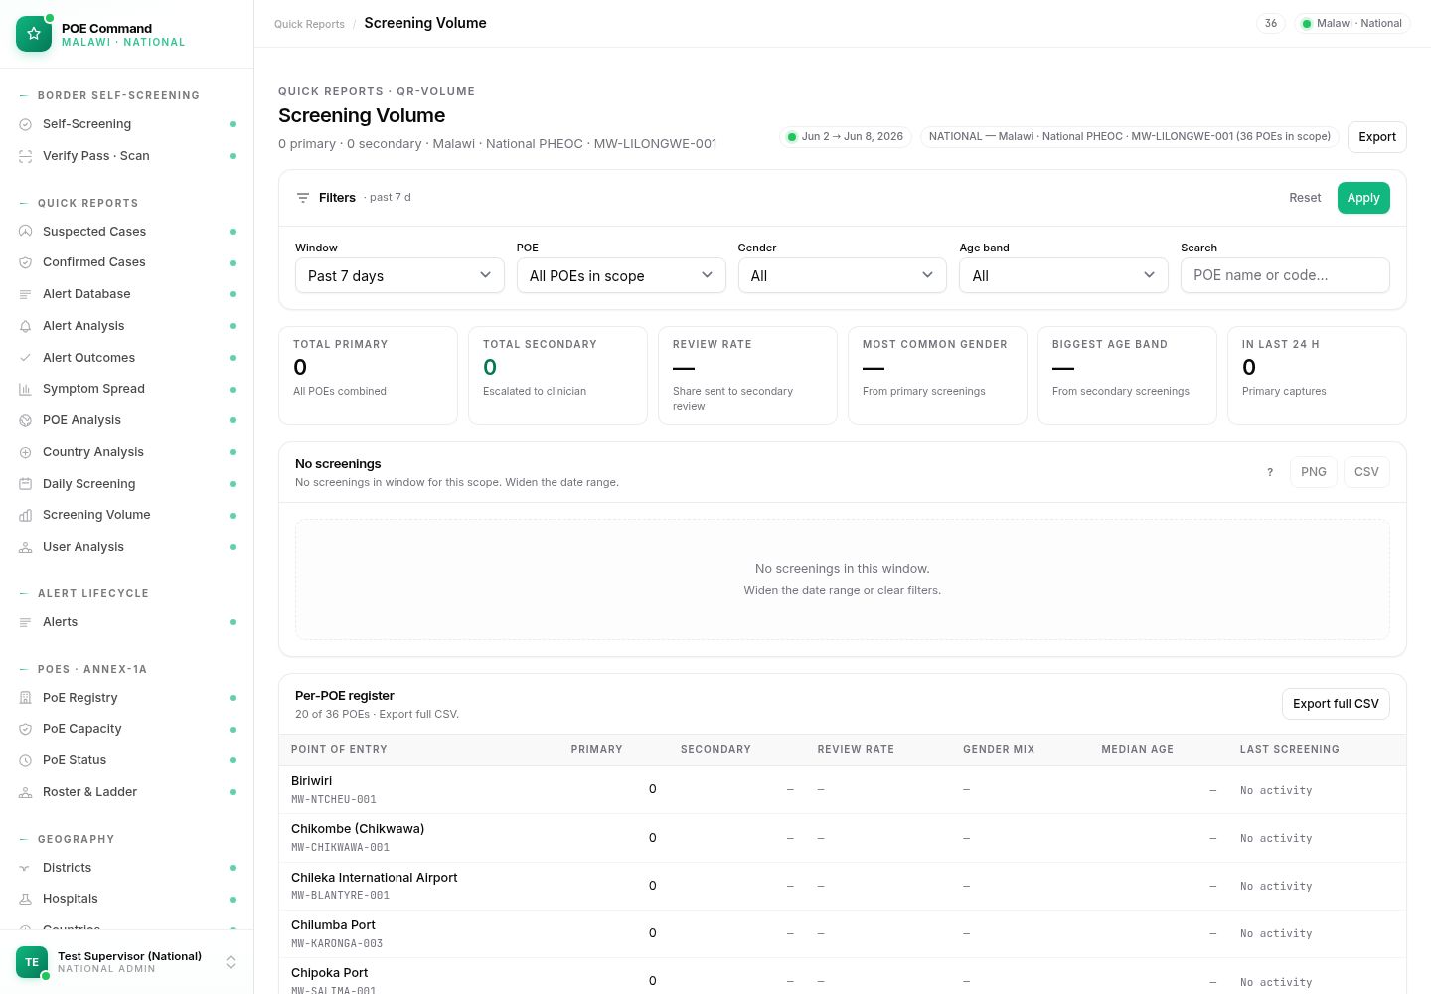1431x994 pixels.
Task: Click the Daily Screening calendar icon
Action: (26, 484)
